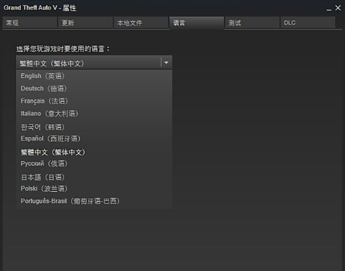345x271 pixels.
Task: Click the dropdown arrow of language selector
Action: [166, 63]
